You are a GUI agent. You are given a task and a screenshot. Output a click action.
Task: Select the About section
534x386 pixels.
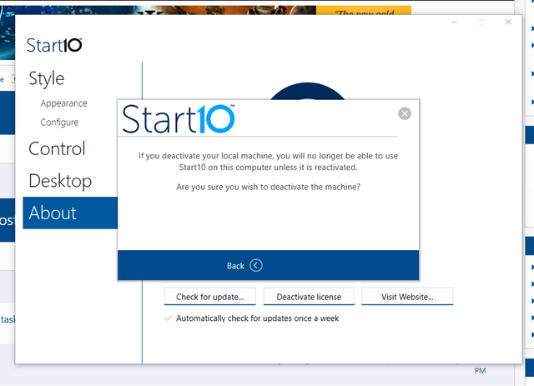[x=70, y=213]
